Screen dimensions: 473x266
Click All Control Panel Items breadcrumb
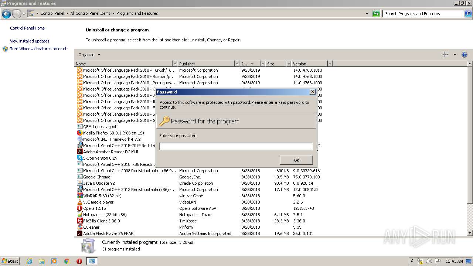(x=90, y=13)
